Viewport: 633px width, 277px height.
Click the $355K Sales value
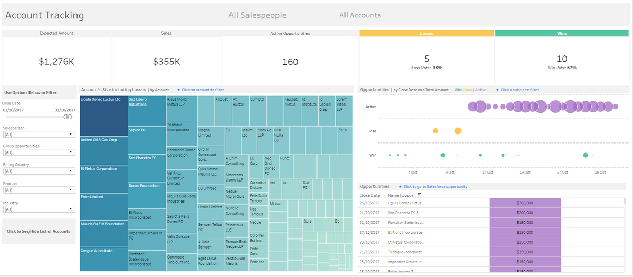(166, 62)
